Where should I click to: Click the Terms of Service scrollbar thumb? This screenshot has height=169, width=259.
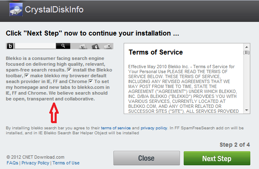click(246, 52)
